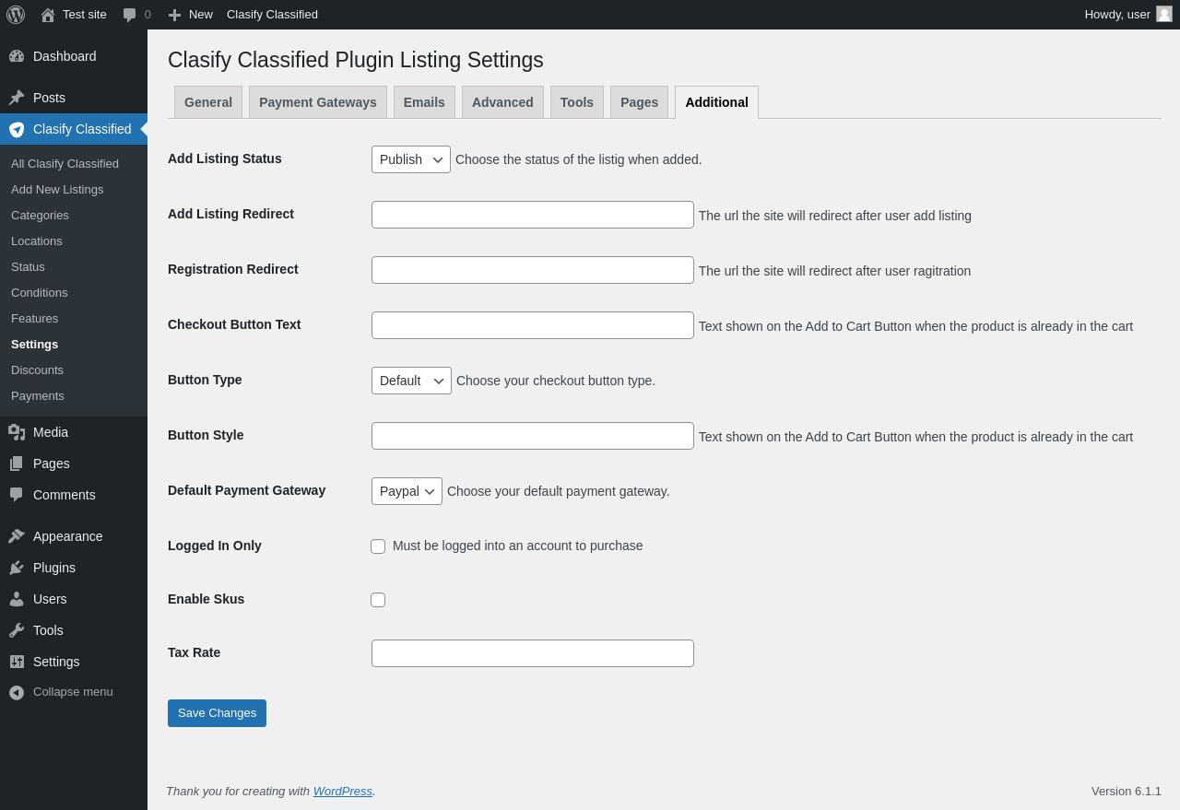Switch to the Pages settings tab
This screenshot has width=1180, height=810.
639,102
